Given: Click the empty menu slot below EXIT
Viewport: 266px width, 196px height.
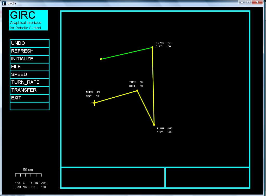Looking at the screenshot, I should tap(29, 106).
